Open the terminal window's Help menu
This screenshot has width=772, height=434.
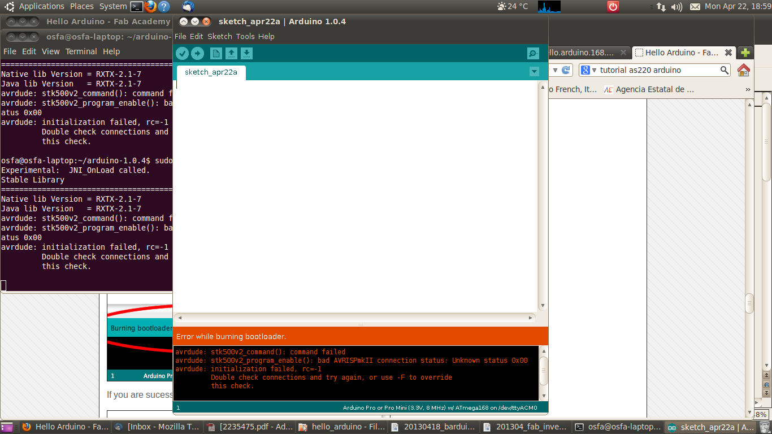click(x=111, y=51)
